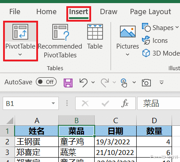Image resolution: width=180 pixels, height=162 pixels.
Task: Expand the Undo history dropdown
Action: tap(93, 82)
